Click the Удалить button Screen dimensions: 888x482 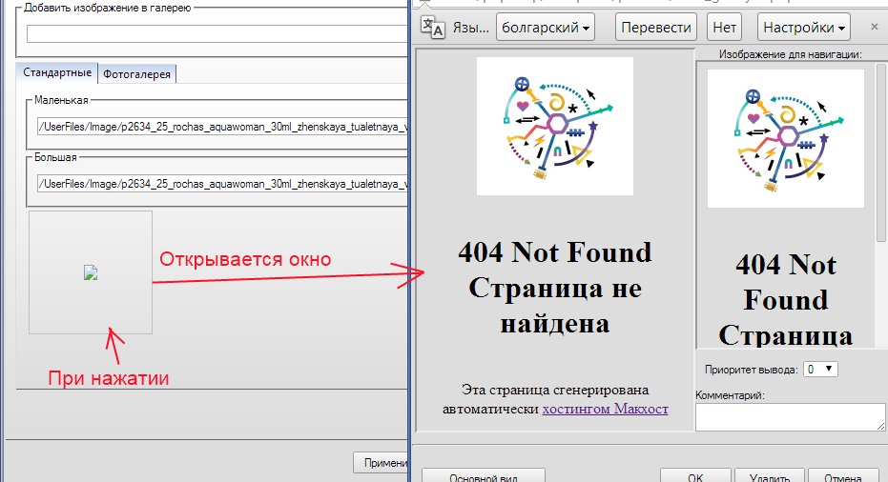pos(770,475)
